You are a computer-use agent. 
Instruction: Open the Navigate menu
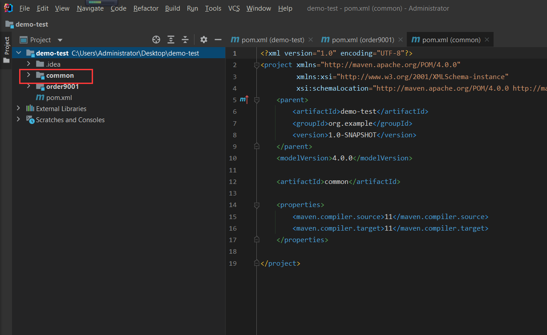90,8
